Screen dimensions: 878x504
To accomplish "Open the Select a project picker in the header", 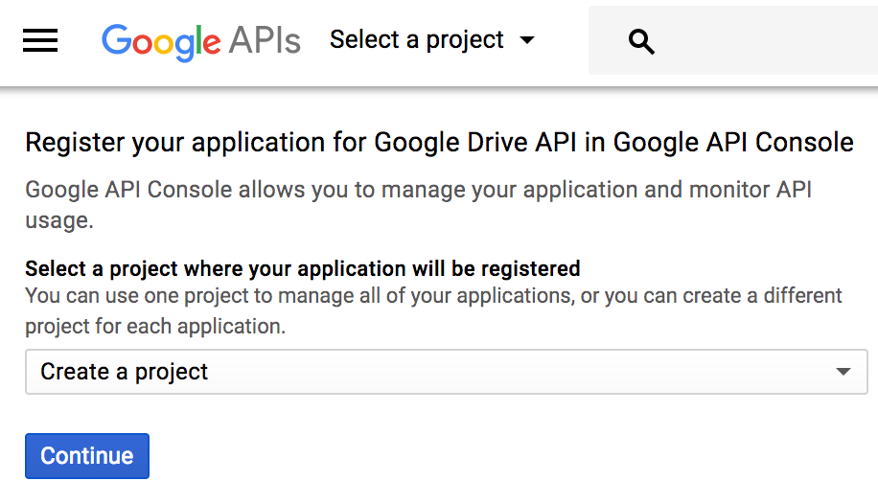I will pos(417,40).
